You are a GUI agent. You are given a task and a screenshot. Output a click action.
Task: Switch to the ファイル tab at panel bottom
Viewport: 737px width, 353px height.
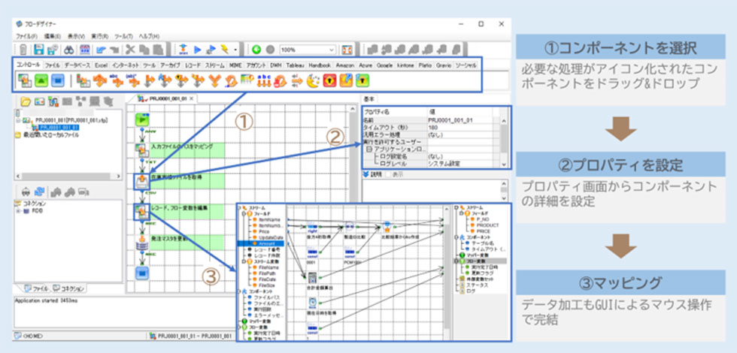[x=36, y=288]
